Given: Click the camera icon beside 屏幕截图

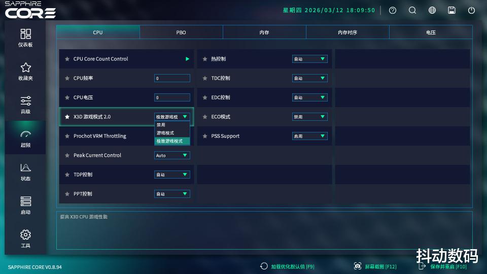Looking at the screenshot, I should [358, 266].
